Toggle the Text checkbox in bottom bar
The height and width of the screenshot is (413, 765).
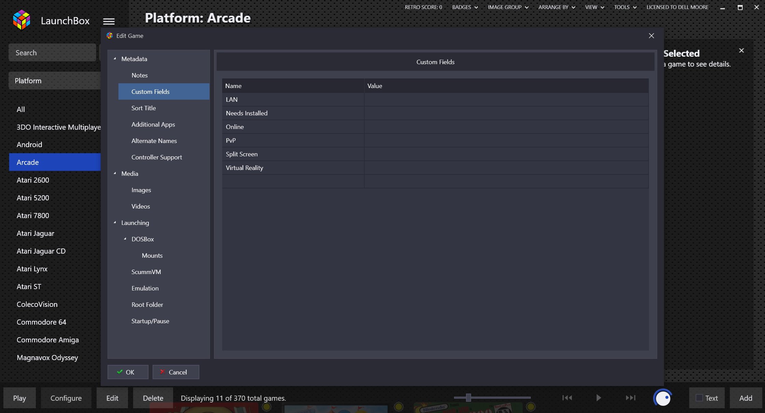pyautogui.click(x=699, y=398)
